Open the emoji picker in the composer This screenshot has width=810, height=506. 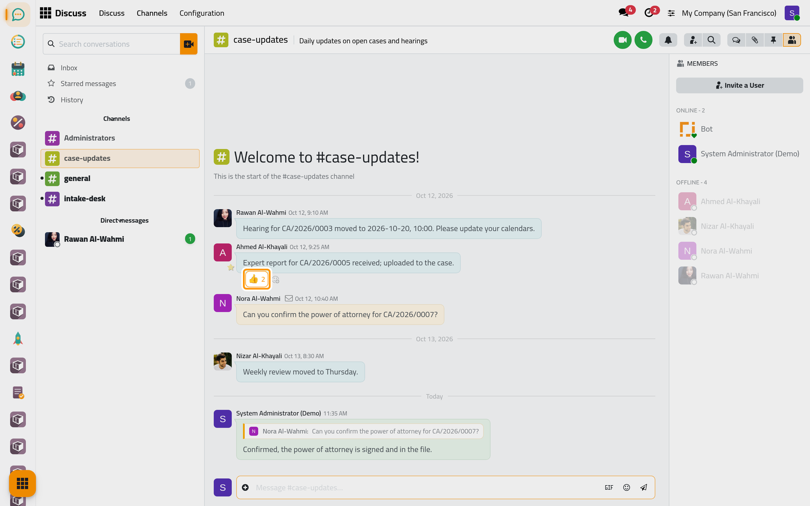click(x=626, y=487)
